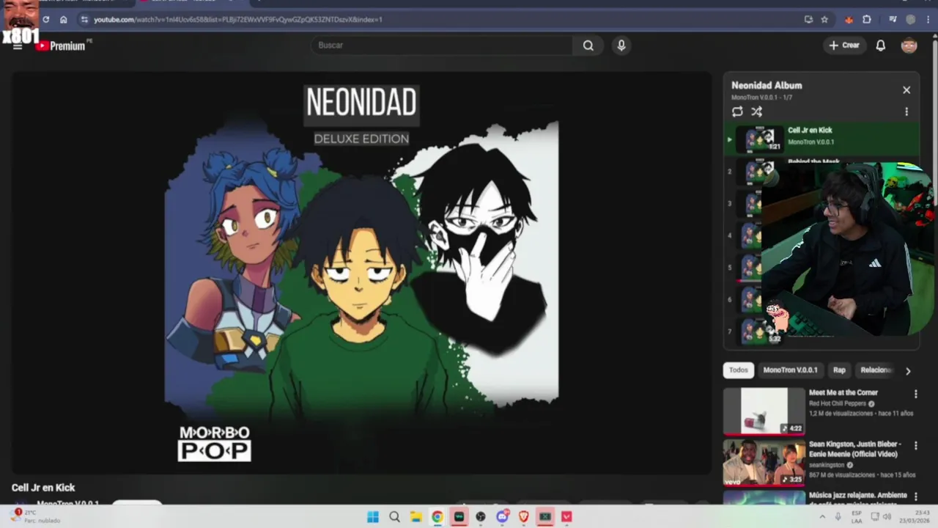Focus the Buscar search field
The image size is (938, 528).
coord(442,45)
